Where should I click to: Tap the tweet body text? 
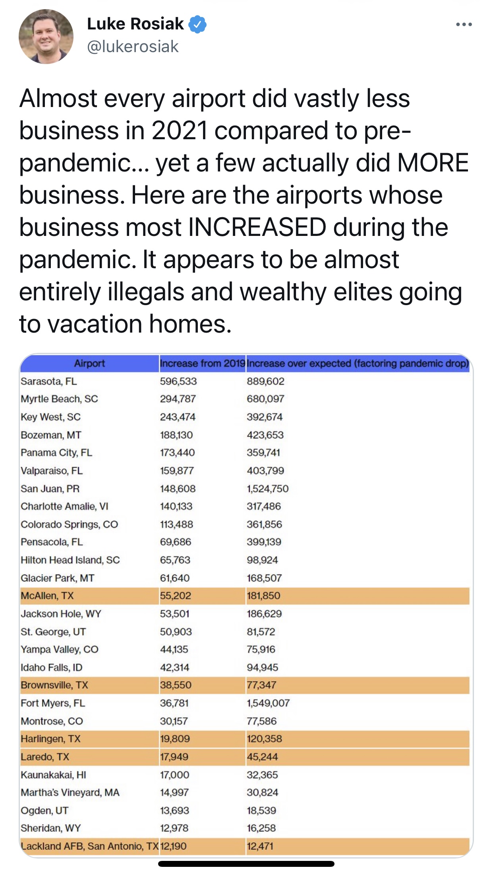[x=244, y=211]
